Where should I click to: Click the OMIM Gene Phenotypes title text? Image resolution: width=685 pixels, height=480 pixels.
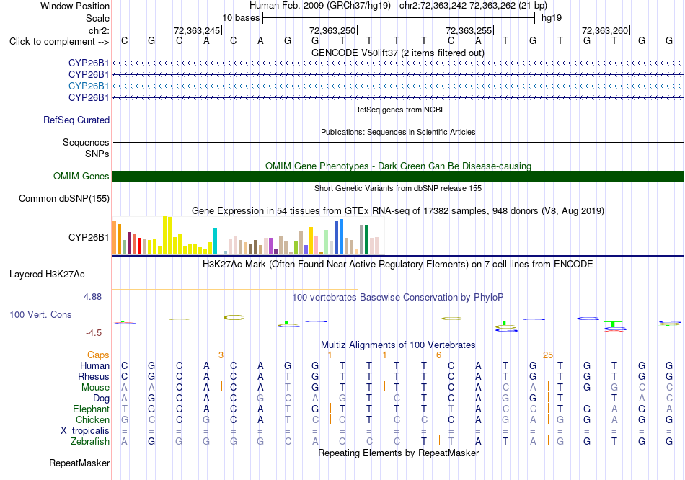point(398,166)
